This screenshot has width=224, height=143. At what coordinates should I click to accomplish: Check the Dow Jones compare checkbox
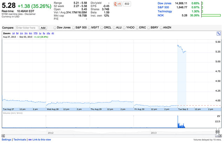pos(55,28)
